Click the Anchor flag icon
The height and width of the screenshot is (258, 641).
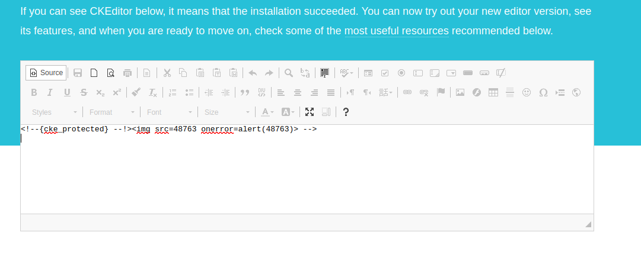440,92
